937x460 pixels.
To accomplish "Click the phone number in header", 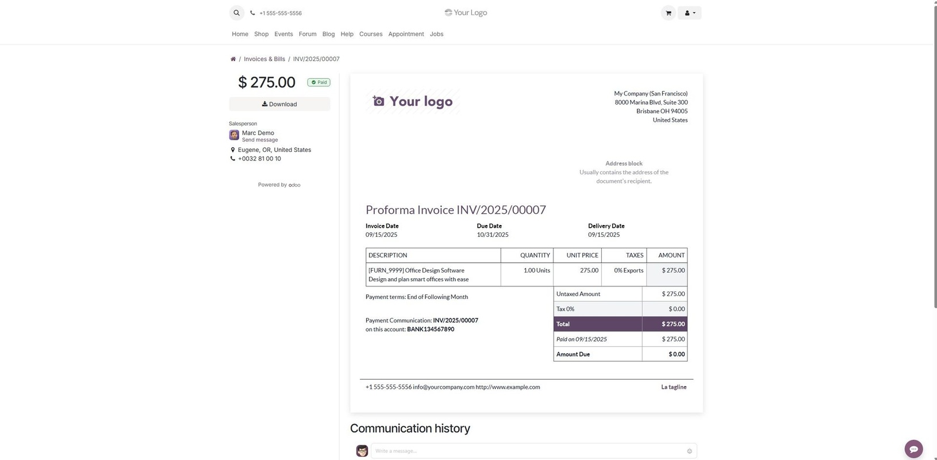I will point(280,13).
